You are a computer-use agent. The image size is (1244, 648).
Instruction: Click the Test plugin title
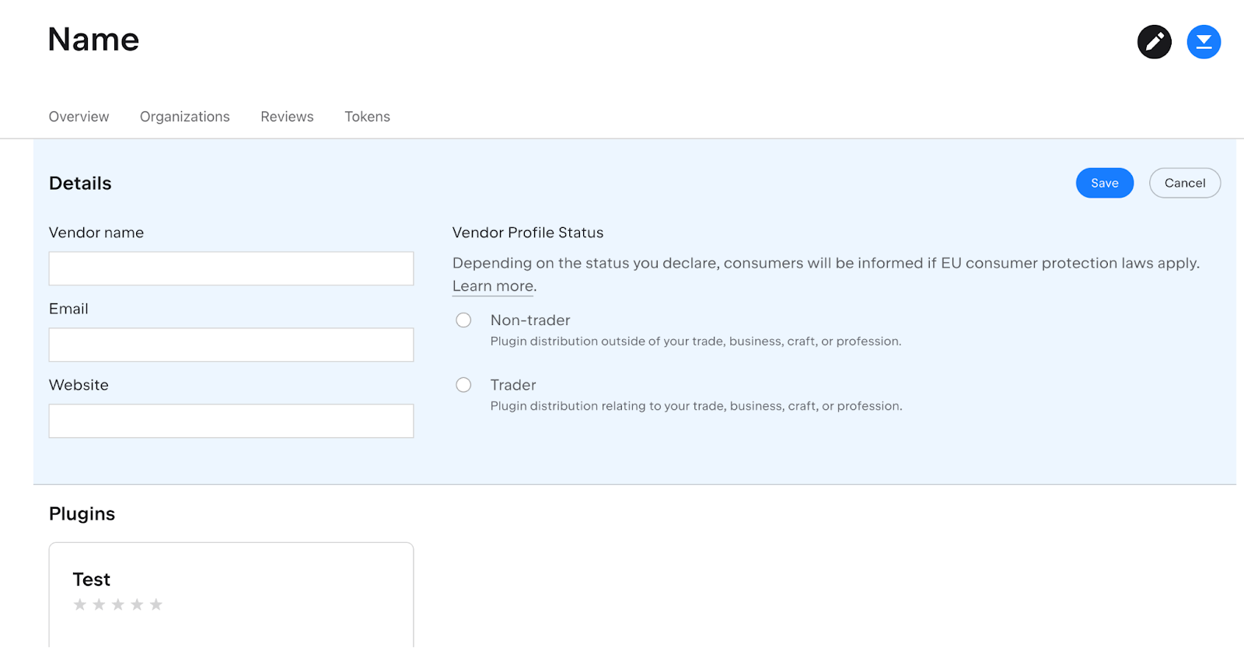pos(92,580)
